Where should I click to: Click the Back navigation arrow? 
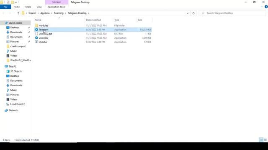(4, 13)
